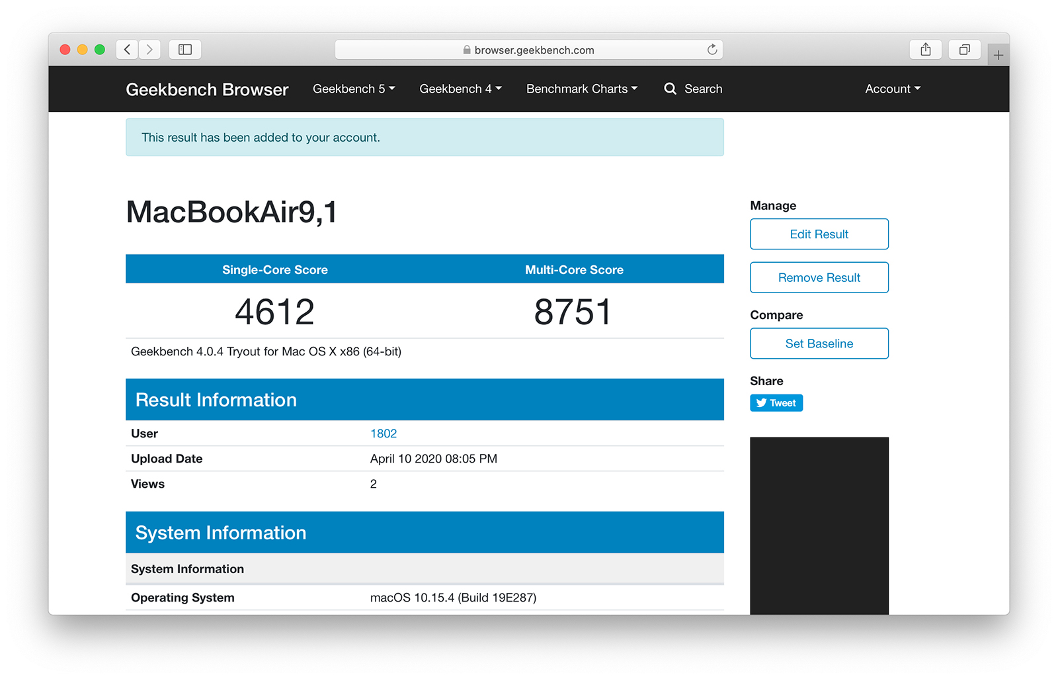Click the macOS 10.15.4 build text
The image size is (1058, 679).
click(453, 598)
